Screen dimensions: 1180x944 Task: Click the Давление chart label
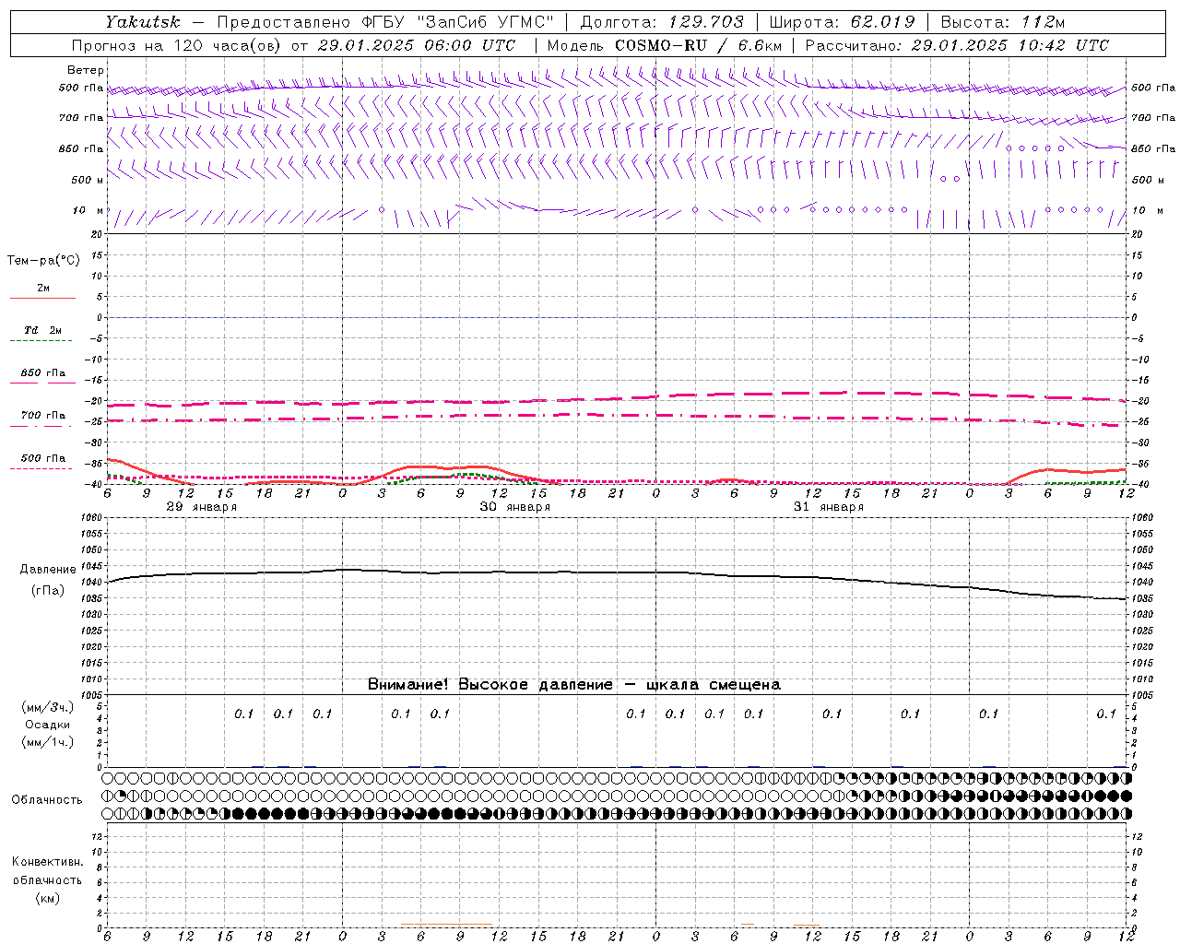point(48,570)
